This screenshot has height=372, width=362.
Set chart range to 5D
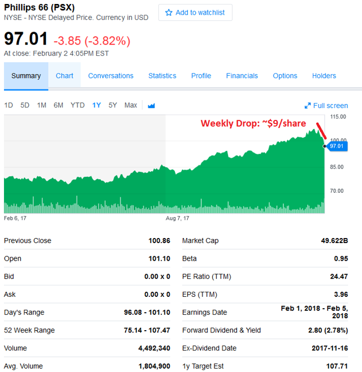(x=25, y=105)
